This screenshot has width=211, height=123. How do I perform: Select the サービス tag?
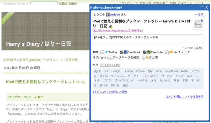click(x=167, y=76)
